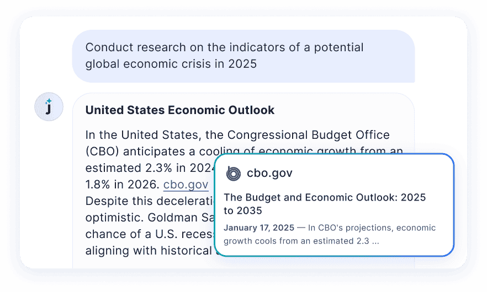
Task: Click the "United States Economic Outlook" heading
Action: point(180,110)
